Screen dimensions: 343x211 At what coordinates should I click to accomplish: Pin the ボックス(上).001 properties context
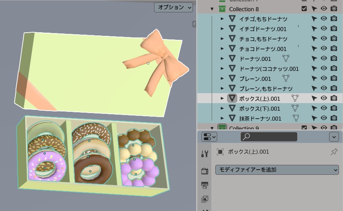[334, 152]
